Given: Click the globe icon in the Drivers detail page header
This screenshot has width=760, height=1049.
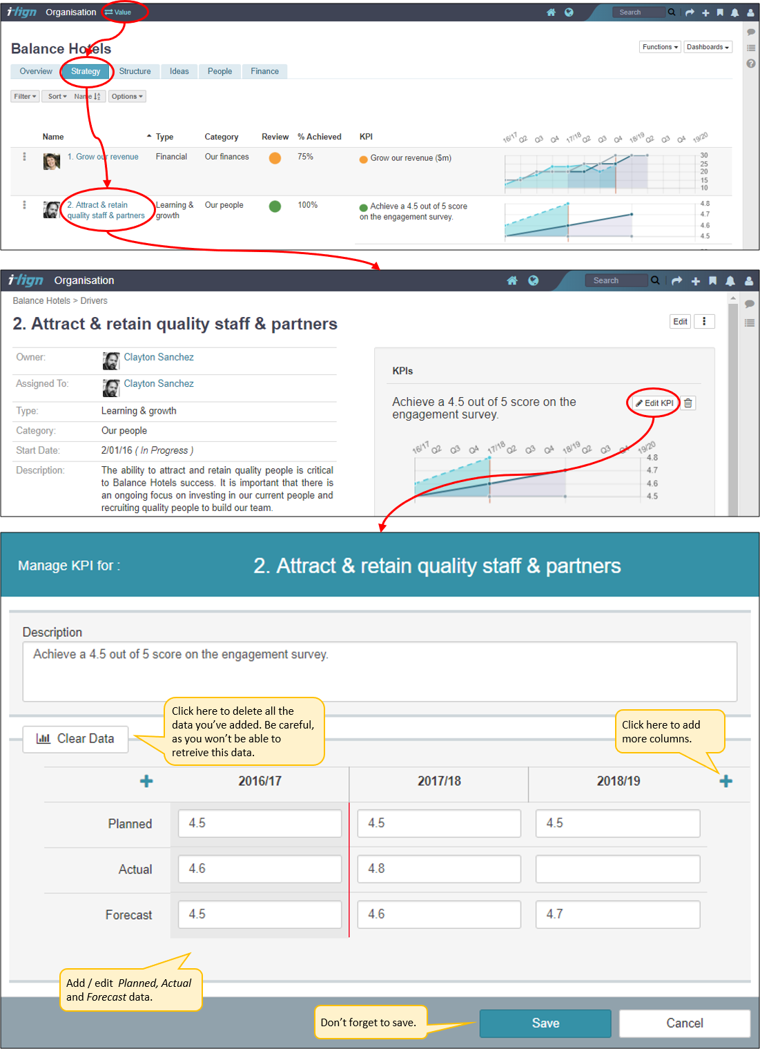Looking at the screenshot, I should point(533,280).
